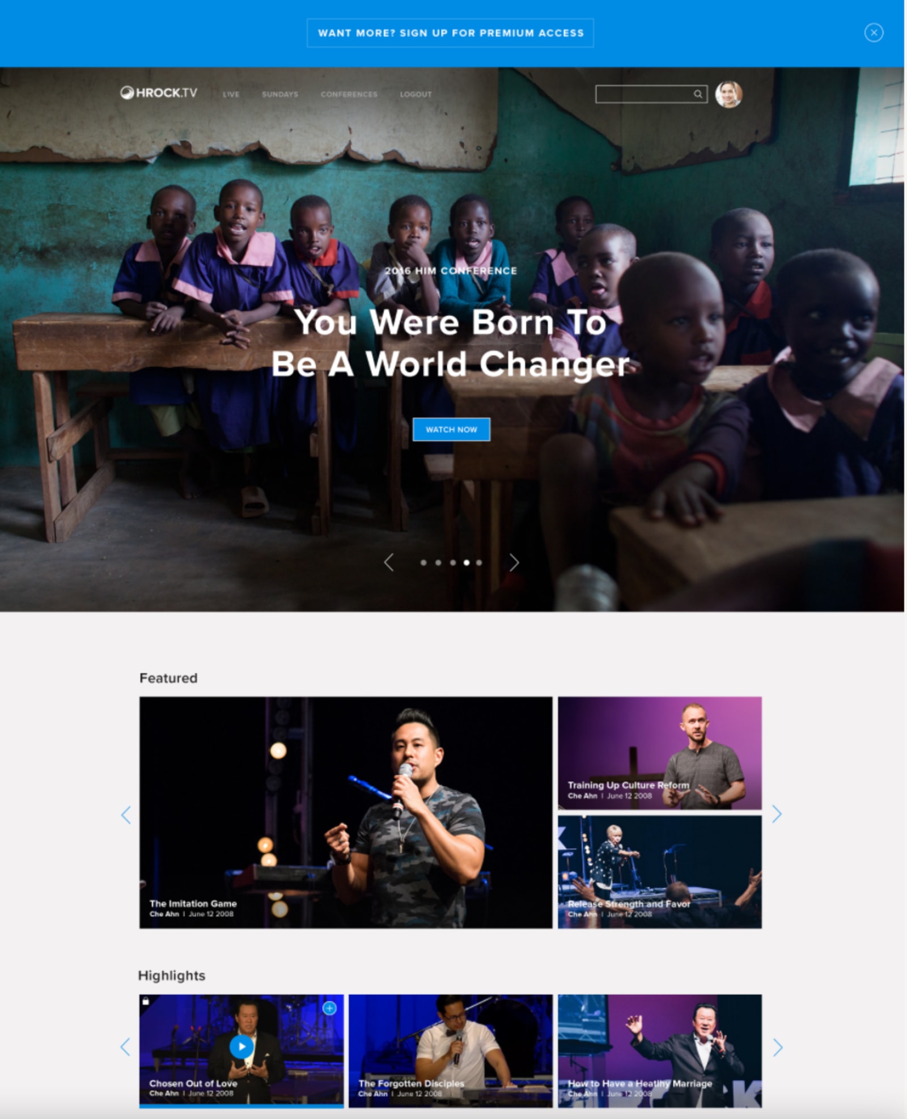Viewport: 907px width, 1119px height.
Task: Advance hero carousel with right arrow
Action: tap(514, 562)
